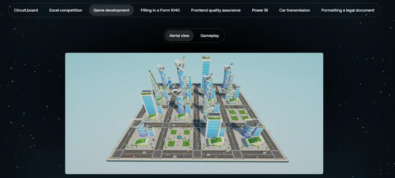Switch to the Gameplay view
Image resolution: width=395 pixels, height=178 pixels.
pyautogui.click(x=210, y=36)
